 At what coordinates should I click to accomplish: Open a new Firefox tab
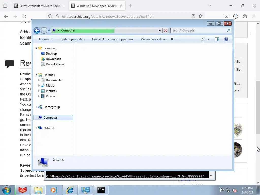coord(131,6)
